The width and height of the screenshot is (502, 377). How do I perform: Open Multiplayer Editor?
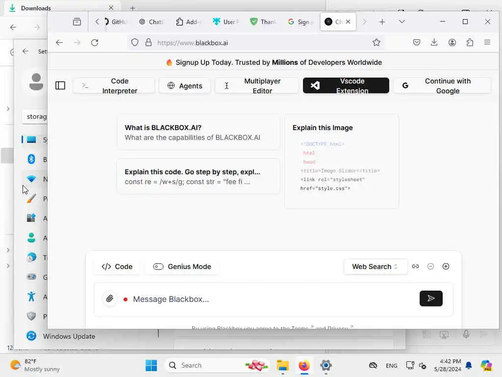pyautogui.click(x=256, y=85)
